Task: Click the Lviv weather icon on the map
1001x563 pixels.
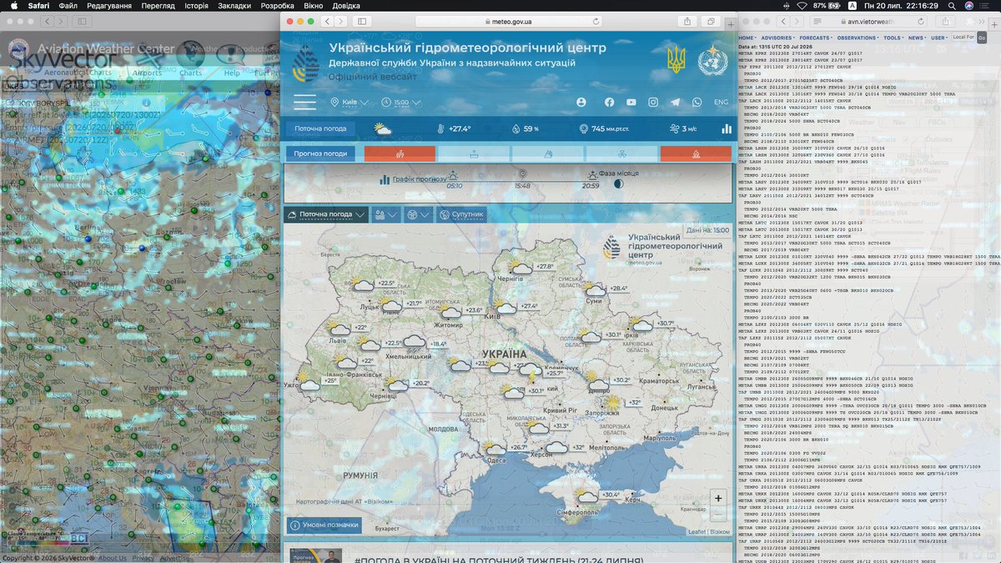Action: point(340,329)
